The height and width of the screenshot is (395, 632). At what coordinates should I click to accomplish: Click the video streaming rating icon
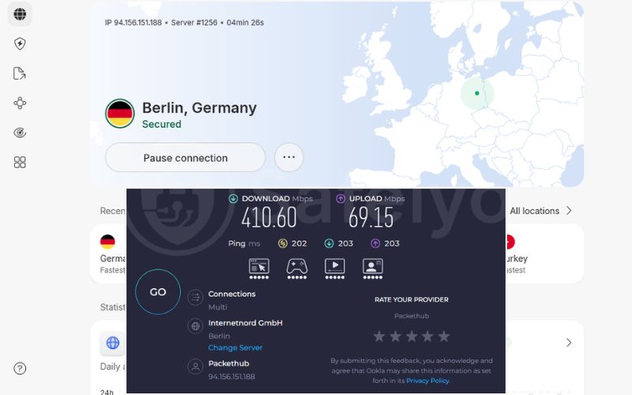pos(334,269)
